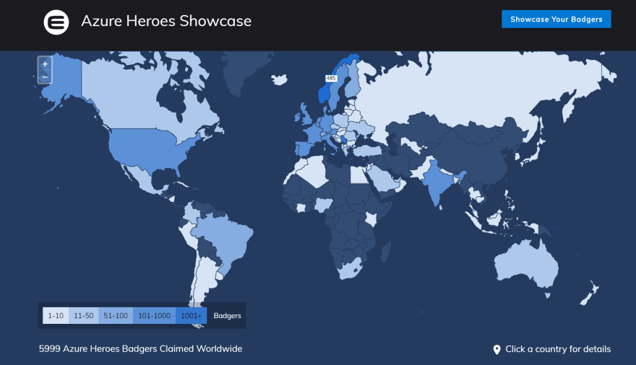Select Egypt on the map

tap(358, 175)
